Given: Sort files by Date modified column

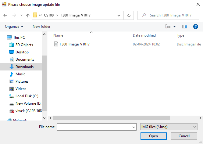Looking at the screenshot, I should pos(144,35).
